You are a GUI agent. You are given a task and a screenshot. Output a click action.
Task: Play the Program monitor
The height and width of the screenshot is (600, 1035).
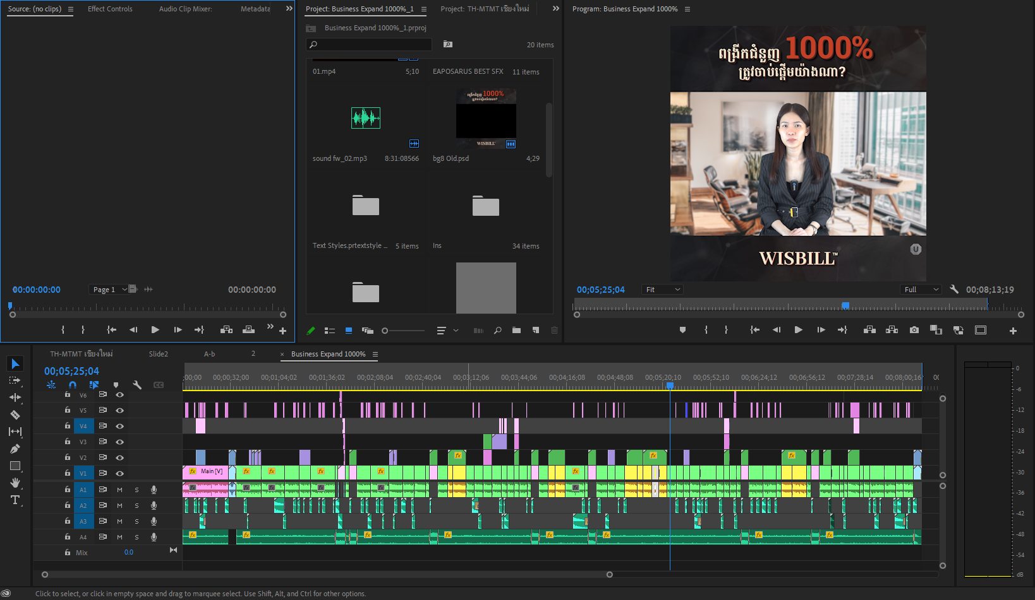[798, 330]
